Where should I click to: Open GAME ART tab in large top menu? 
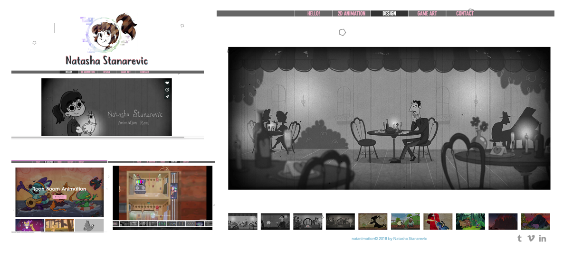click(x=427, y=14)
